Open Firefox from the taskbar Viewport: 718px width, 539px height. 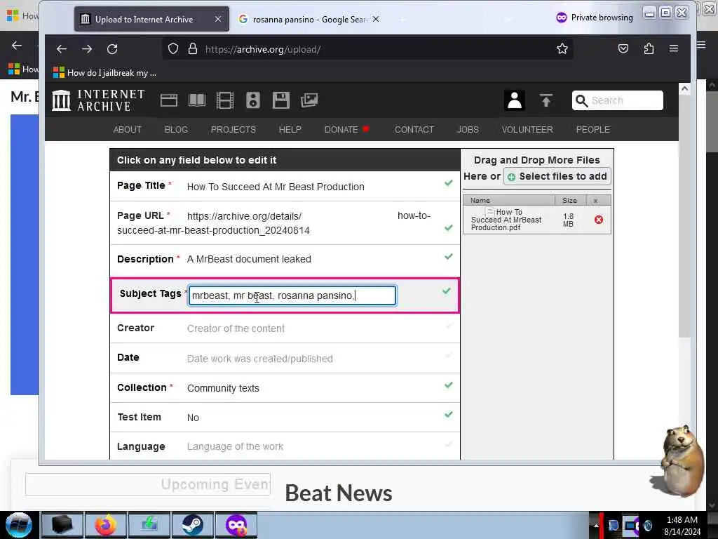tap(105, 525)
